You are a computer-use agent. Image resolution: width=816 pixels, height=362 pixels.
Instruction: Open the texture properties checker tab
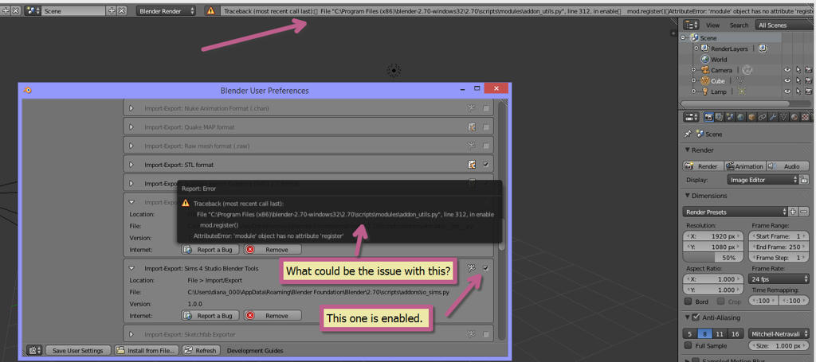[805, 118]
